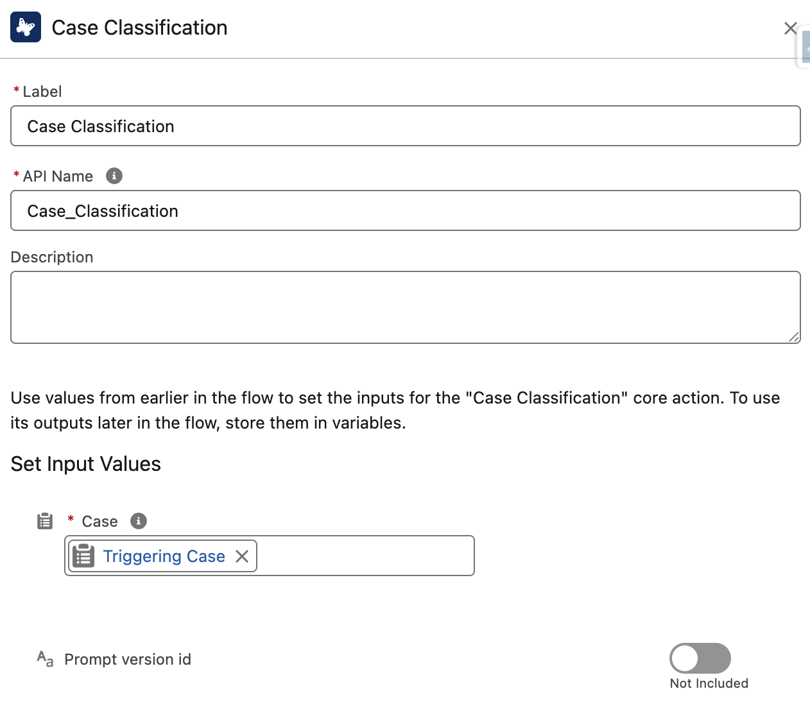
Task: Click the API Name info icon
Action: tap(114, 175)
